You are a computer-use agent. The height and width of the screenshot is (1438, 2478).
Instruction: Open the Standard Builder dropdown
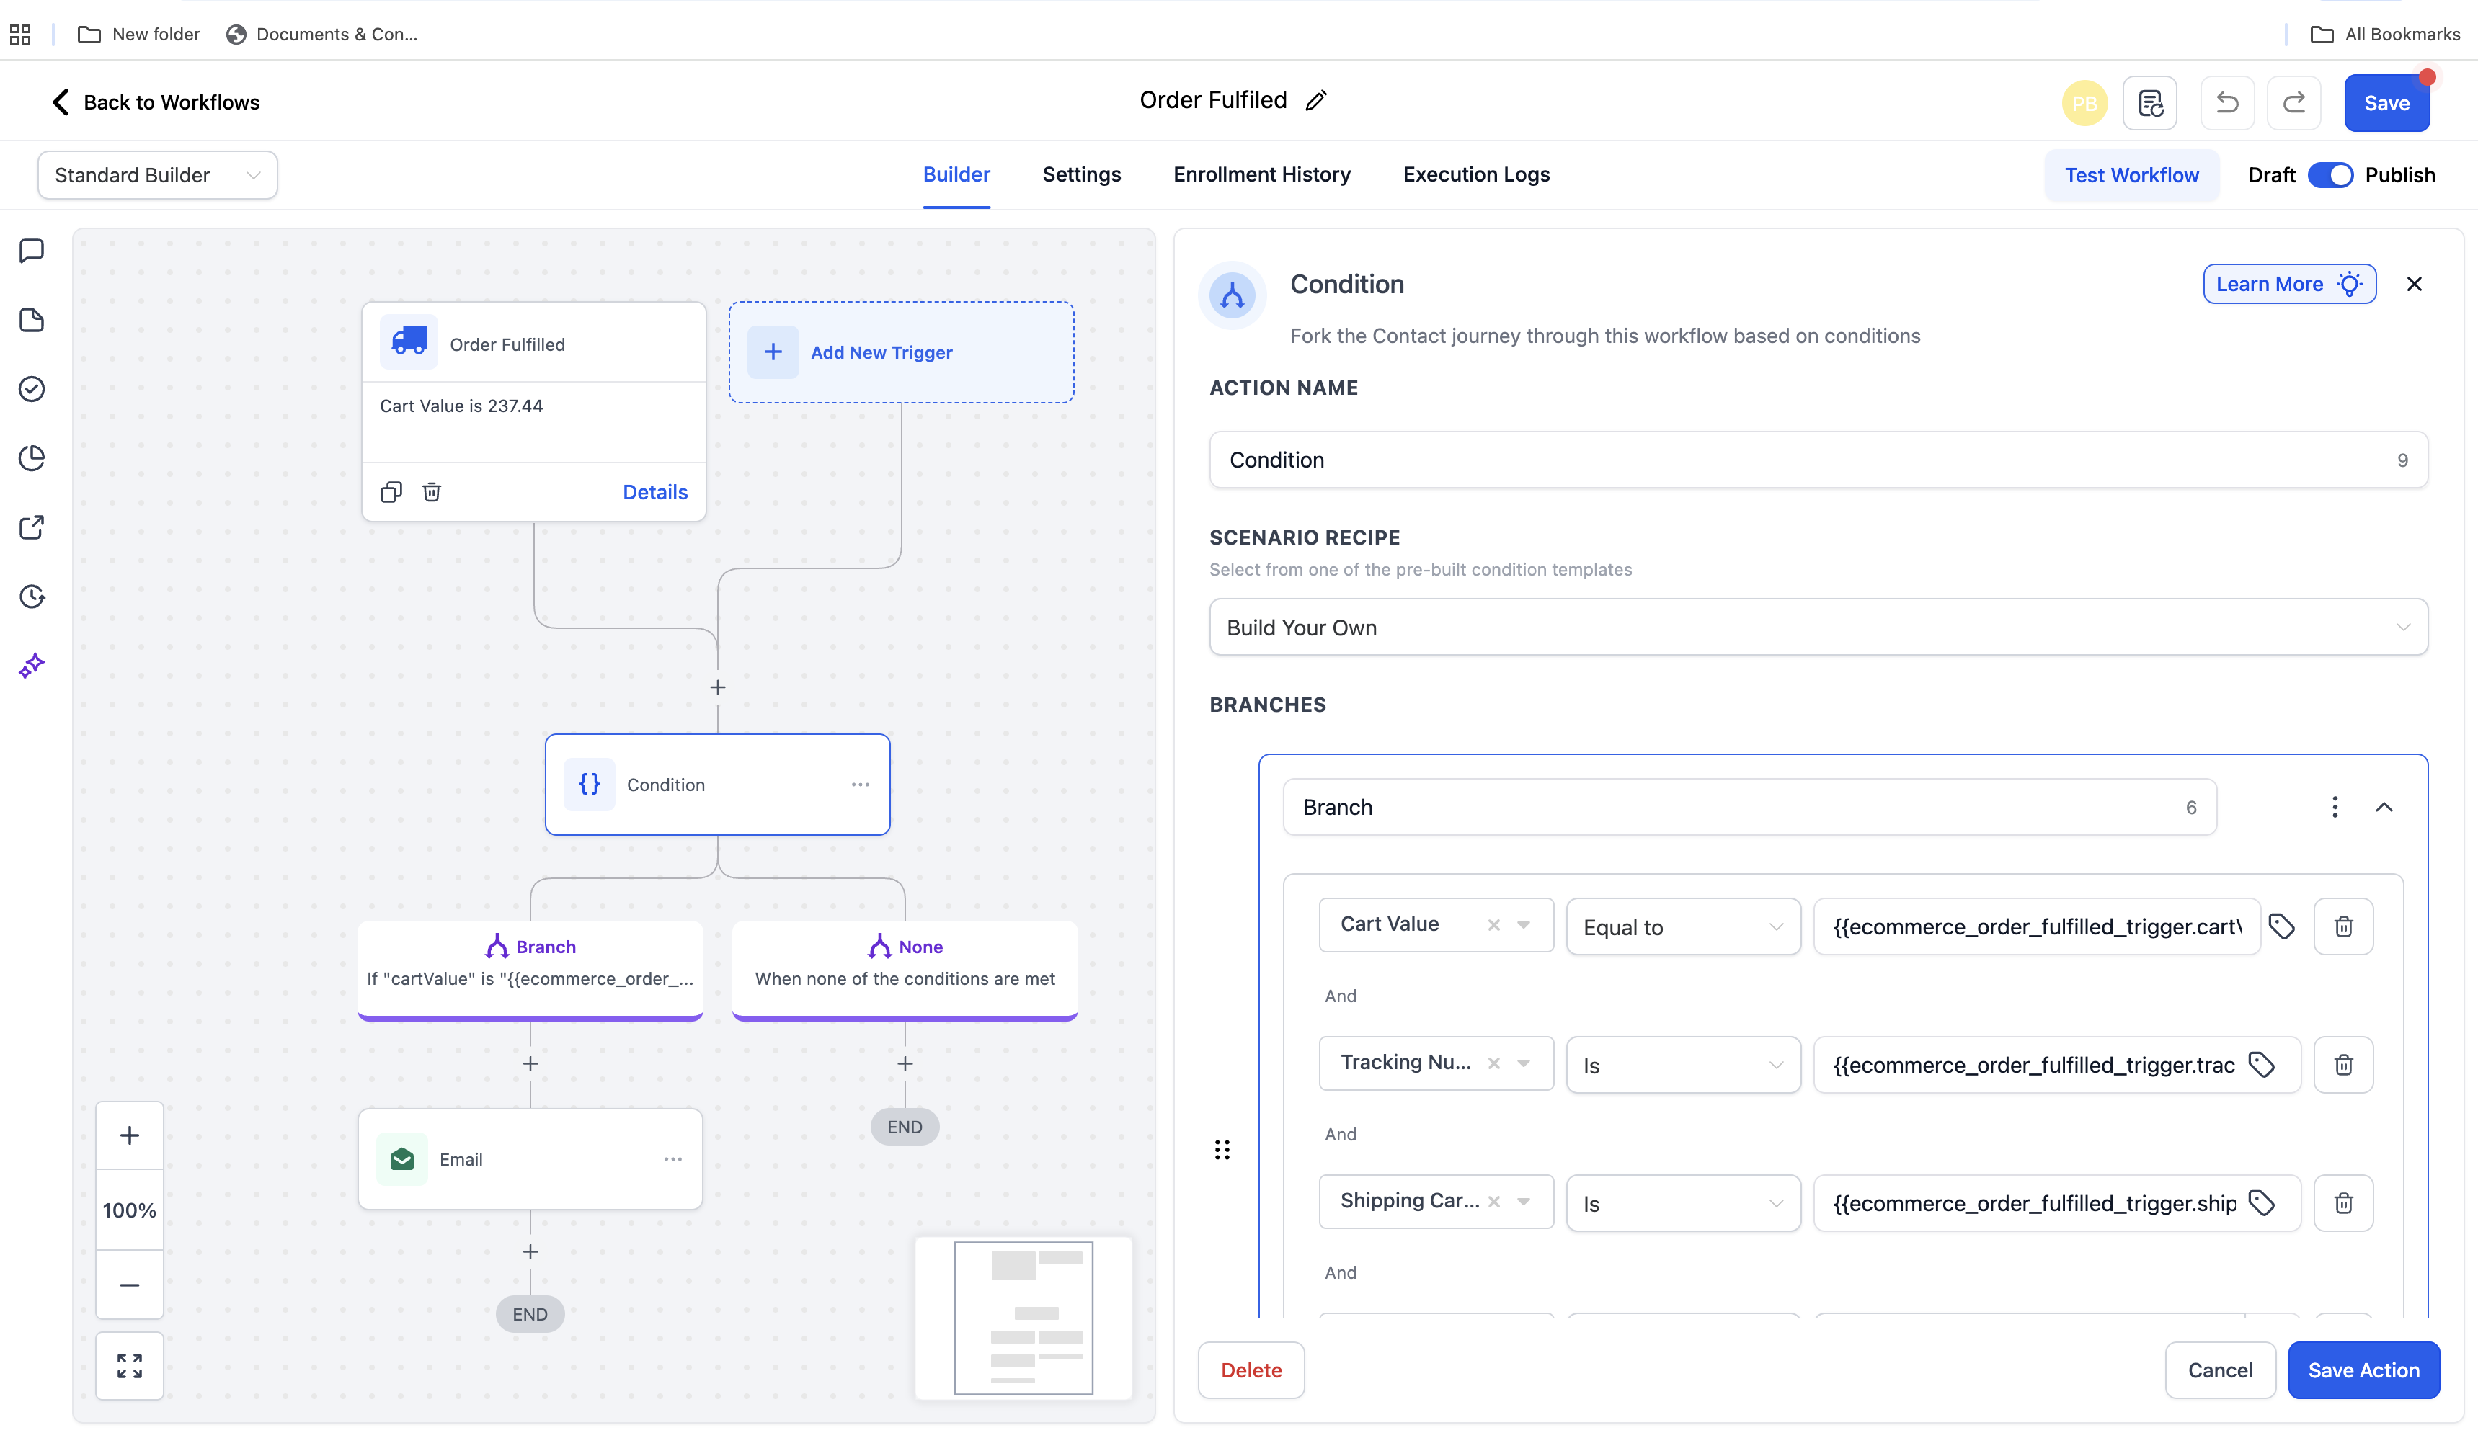click(157, 175)
